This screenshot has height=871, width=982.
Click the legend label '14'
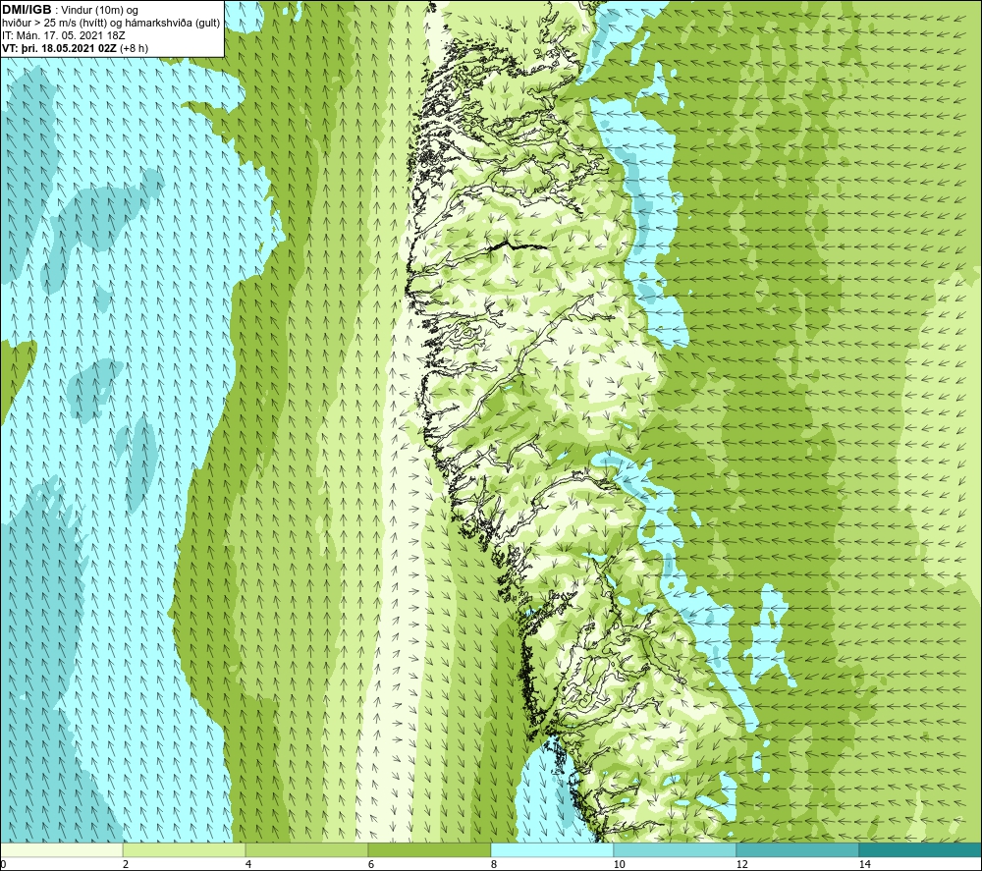pos(864,864)
